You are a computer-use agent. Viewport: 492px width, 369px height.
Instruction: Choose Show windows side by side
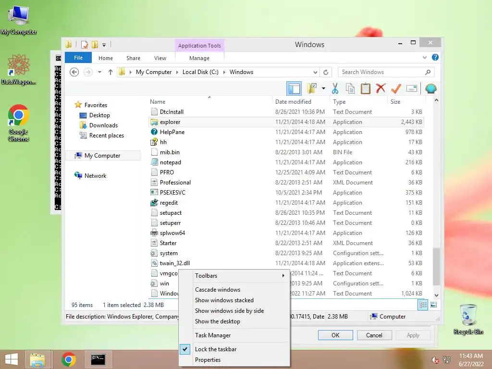coord(234,311)
